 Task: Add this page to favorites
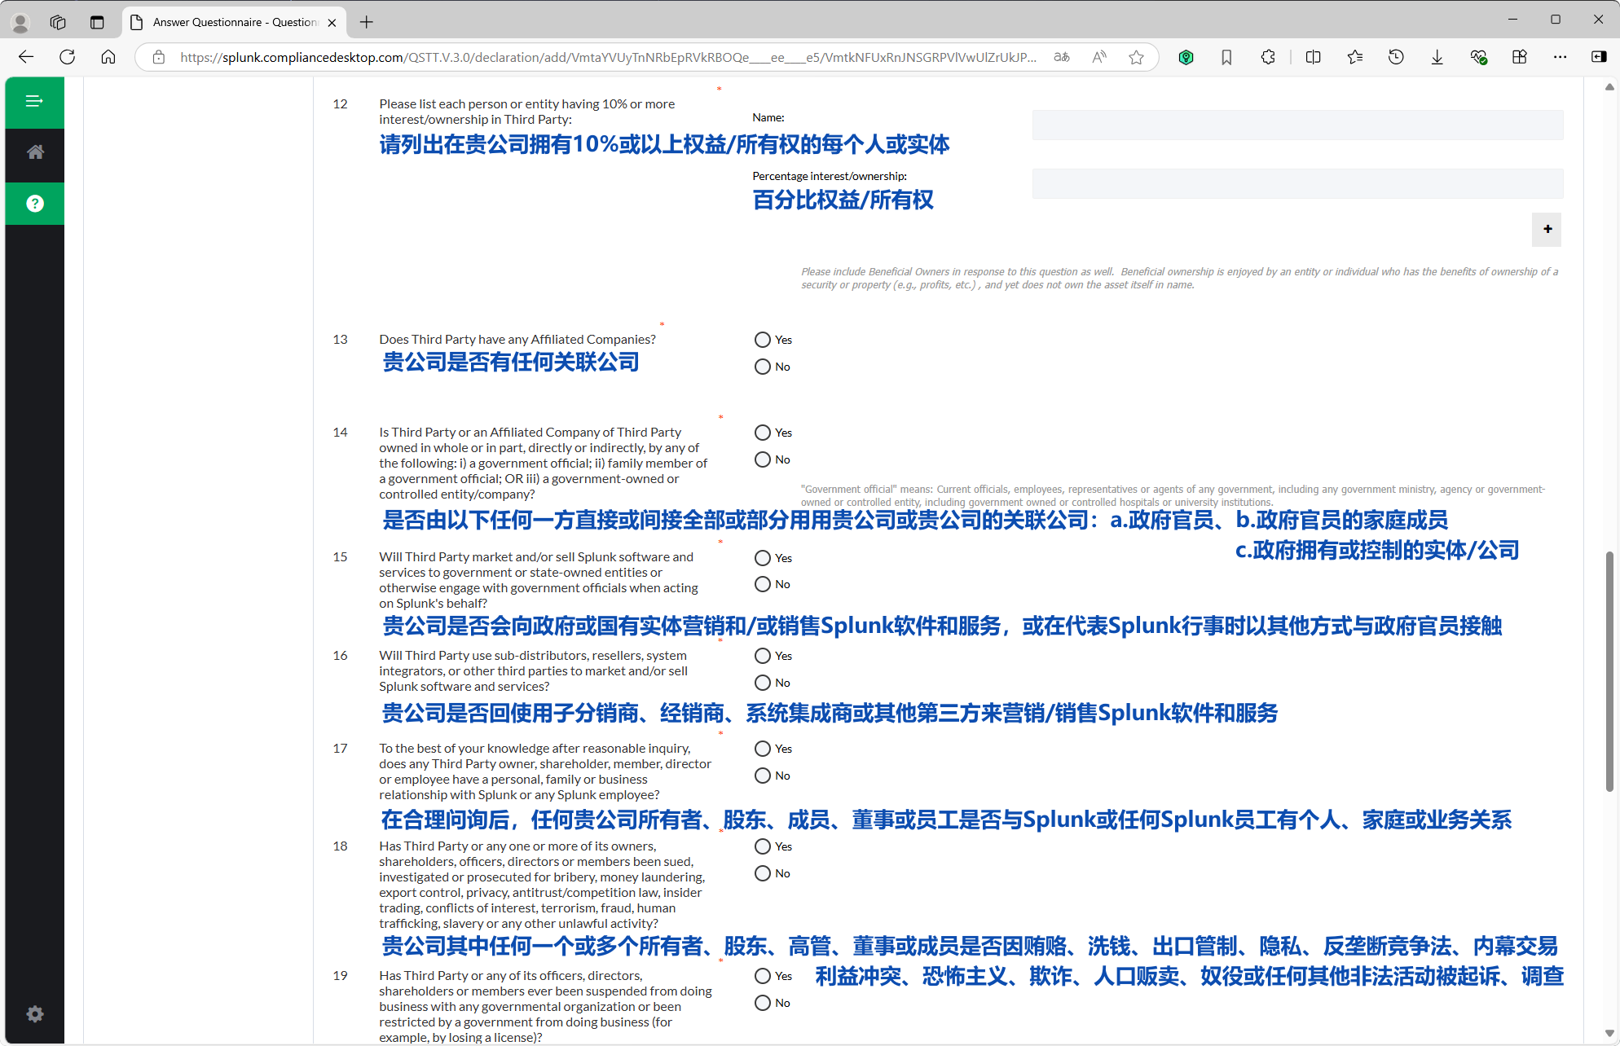(1136, 57)
